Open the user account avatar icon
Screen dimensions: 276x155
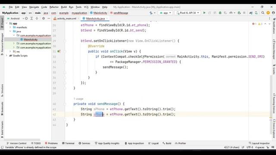coord(273,13)
